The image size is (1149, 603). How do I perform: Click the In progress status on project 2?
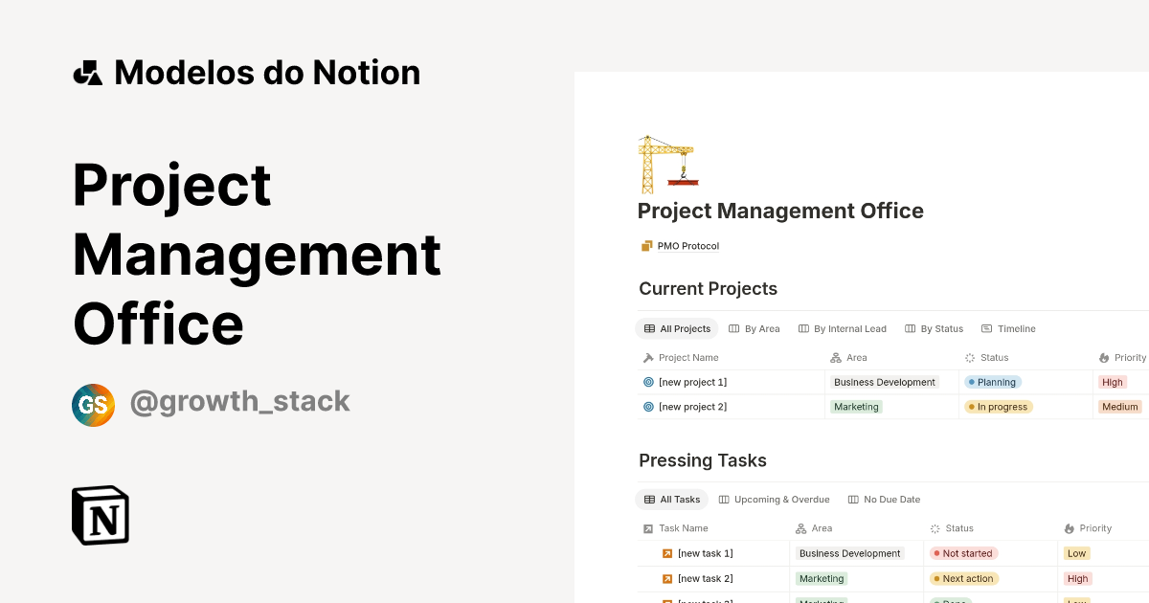[x=998, y=407]
